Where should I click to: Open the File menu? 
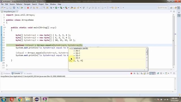pos(2,4)
